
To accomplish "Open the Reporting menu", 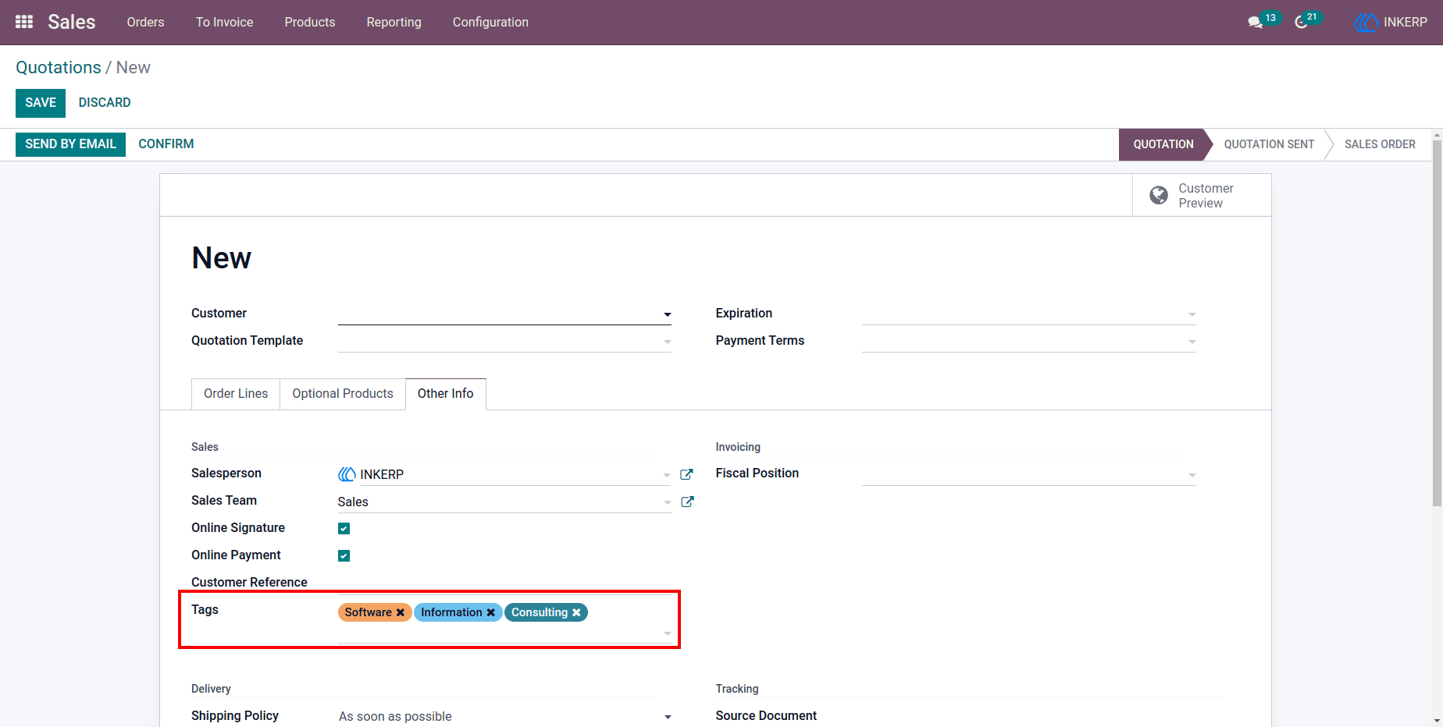I will point(394,22).
